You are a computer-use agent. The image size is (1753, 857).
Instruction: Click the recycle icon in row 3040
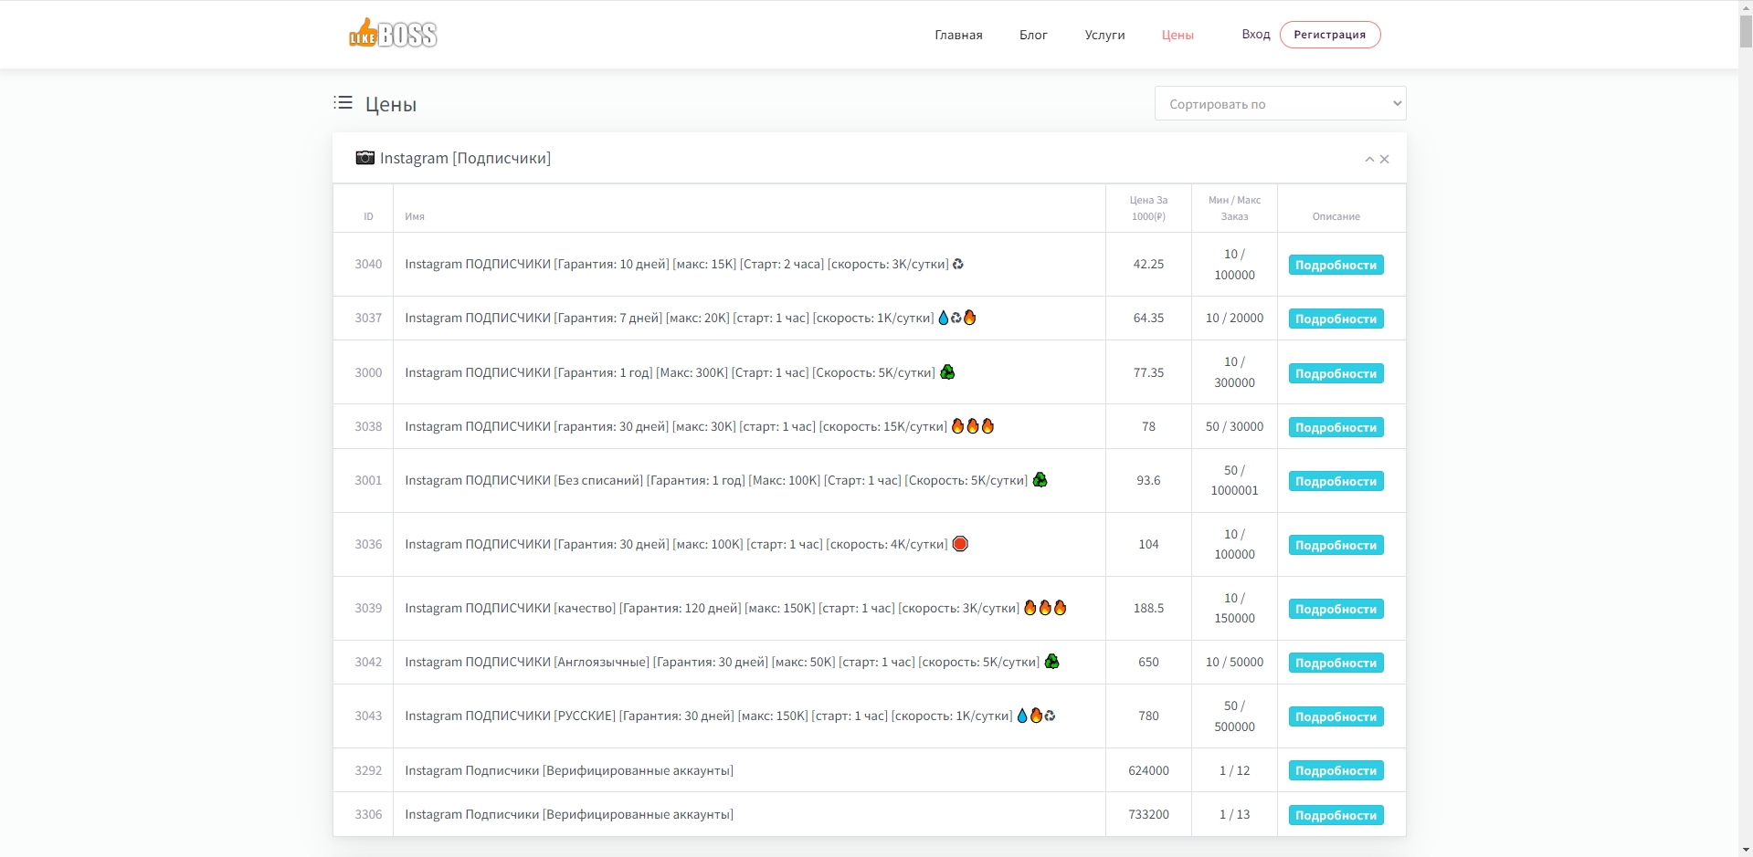coord(958,264)
